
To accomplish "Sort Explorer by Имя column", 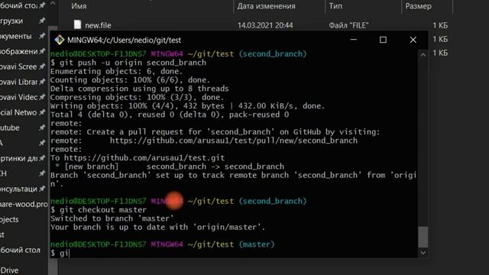I will [x=79, y=6].
